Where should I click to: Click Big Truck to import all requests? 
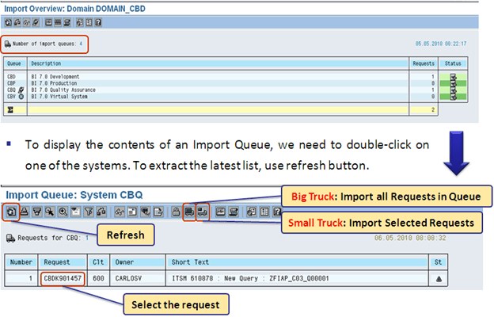[x=188, y=212]
